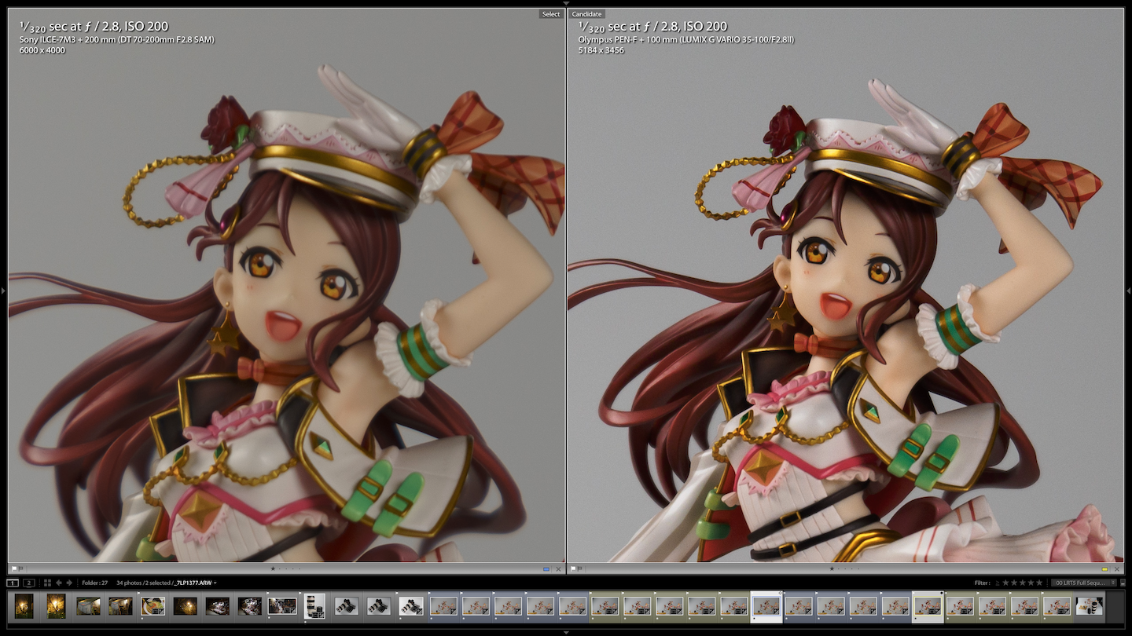Give the Select photo a one-star rating
This screenshot has width=1132, height=636.
[x=273, y=568]
